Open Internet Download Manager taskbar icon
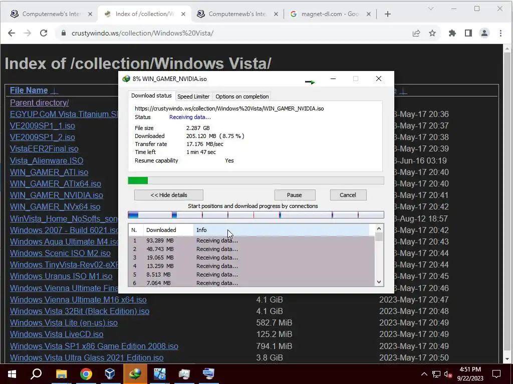 (x=135, y=374)
